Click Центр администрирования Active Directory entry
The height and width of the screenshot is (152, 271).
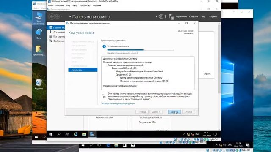141,78
